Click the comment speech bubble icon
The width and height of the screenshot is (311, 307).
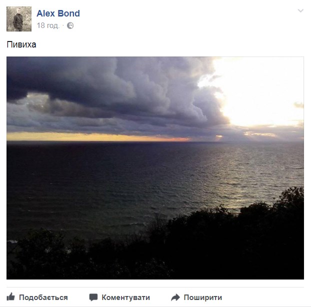pos(93,297)
